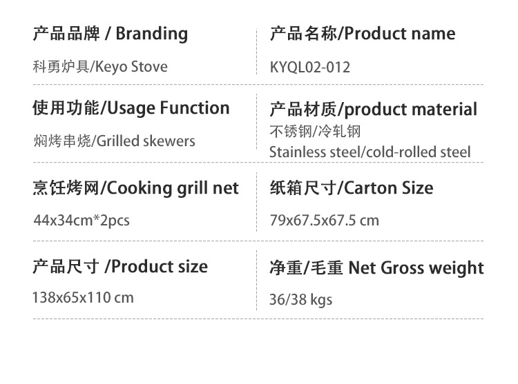This screenshot has height=384, width=518.
Task: Click the 纸箱尺寸/Carton Size heading
Action: [351, 188]
